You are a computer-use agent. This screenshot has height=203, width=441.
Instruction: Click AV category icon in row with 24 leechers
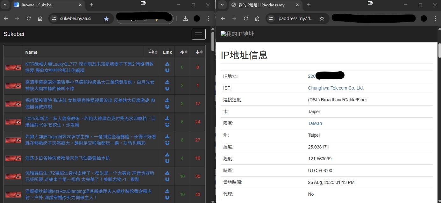(13, 122)
